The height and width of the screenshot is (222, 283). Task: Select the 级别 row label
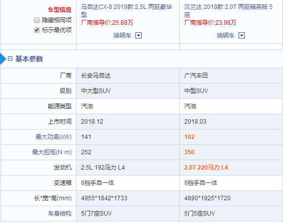pyautogui.click(x=66, y=90)
